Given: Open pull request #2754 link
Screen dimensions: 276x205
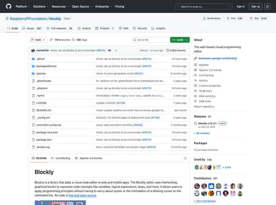Looking at the screenshot, I should (x=121, y=103).
